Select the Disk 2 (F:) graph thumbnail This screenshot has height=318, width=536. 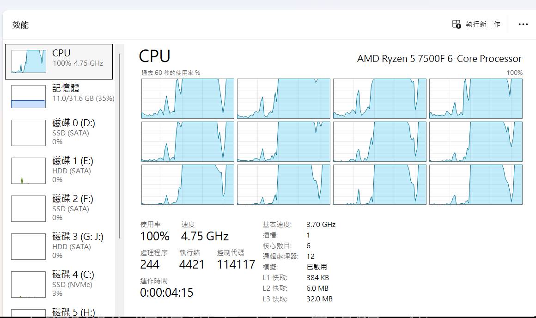click(x=28, y=208)
